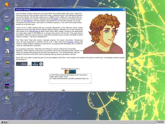Click inside the embed code text box
Image resolution: width=165 pixels, height=124 pixels.
pyautogui.click(x=70, y=79)
